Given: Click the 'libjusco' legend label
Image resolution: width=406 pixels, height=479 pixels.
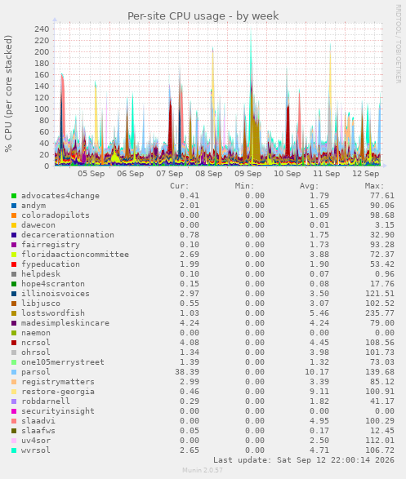Looking at the screenshot, I should coord(41,304).
